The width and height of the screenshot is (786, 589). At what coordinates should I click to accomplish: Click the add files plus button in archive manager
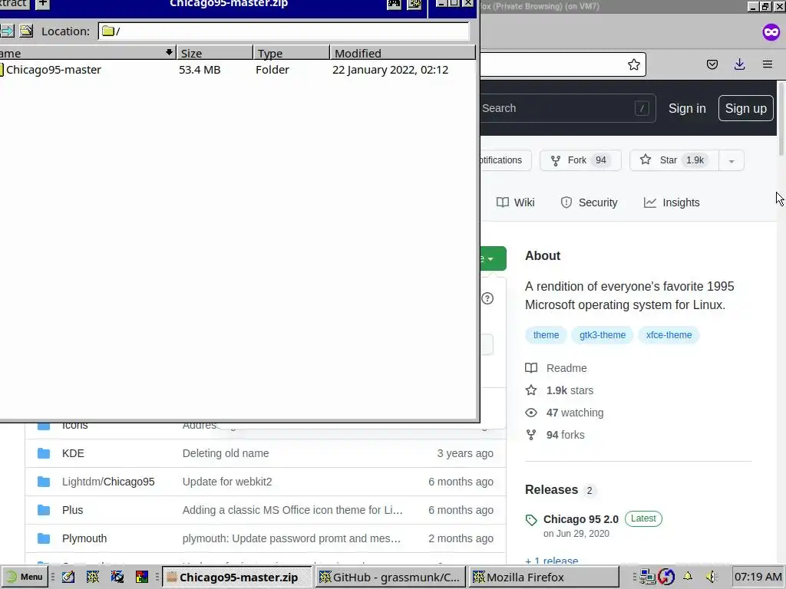[43, 4]
